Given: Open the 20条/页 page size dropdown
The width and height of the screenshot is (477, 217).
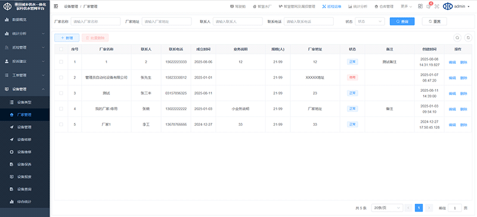Looking at the screenshot, I should point(387,208).
